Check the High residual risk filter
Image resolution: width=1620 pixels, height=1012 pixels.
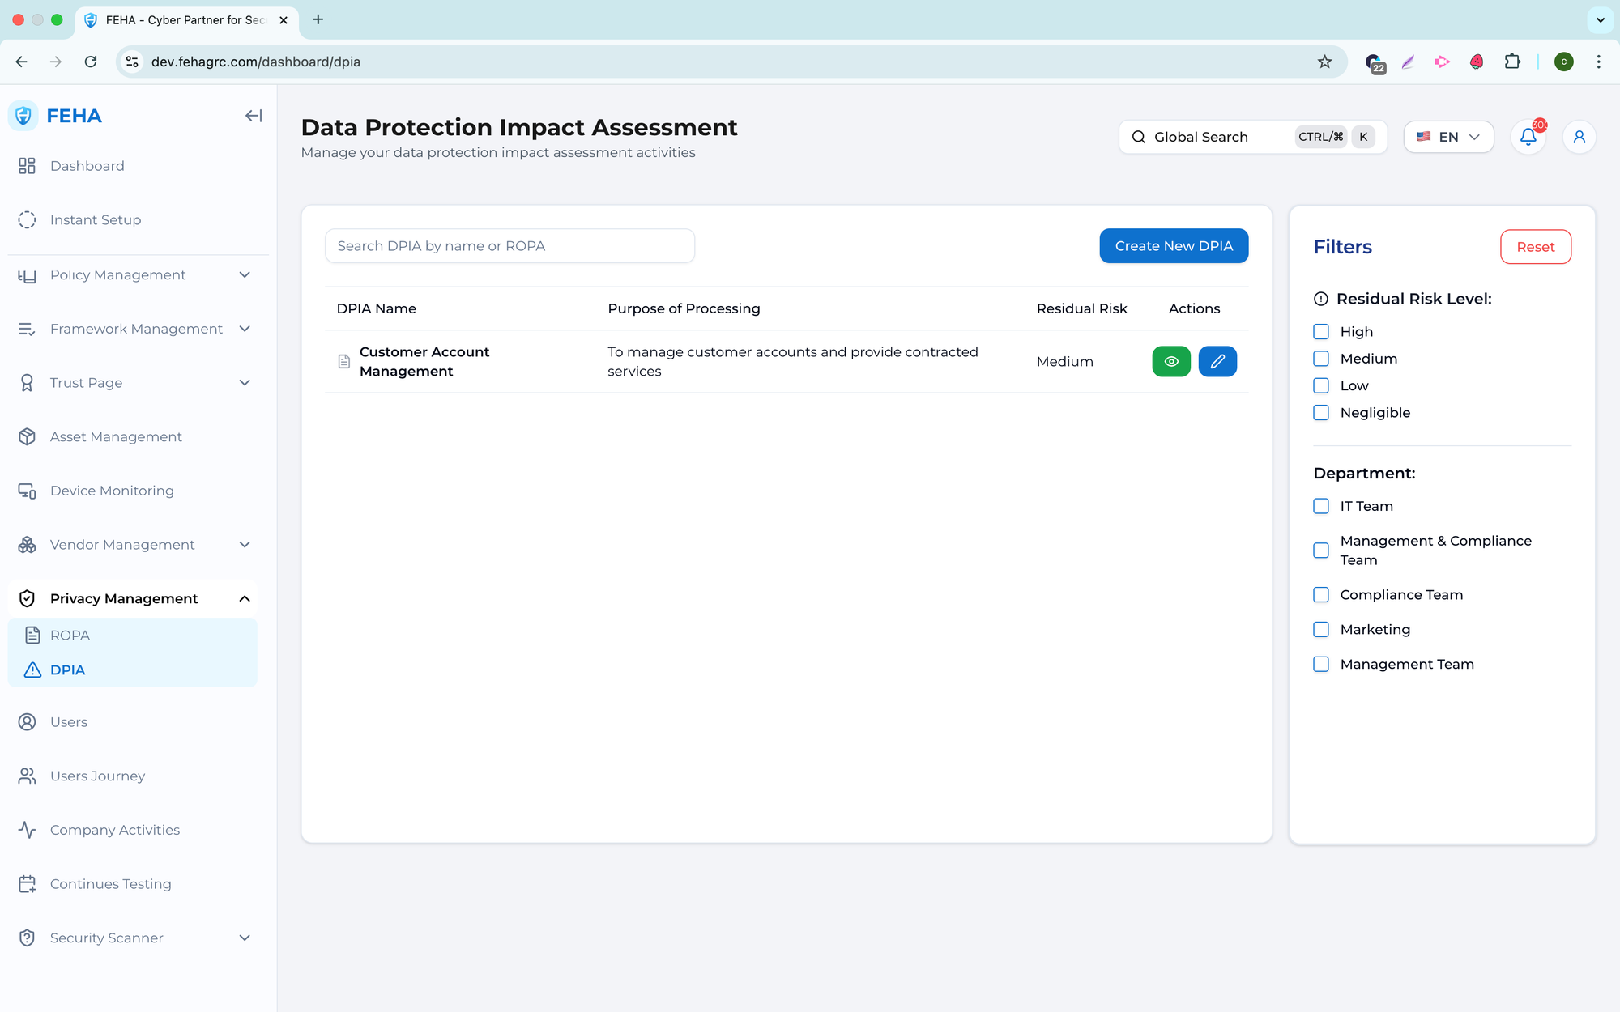(x=1321, y=332)
